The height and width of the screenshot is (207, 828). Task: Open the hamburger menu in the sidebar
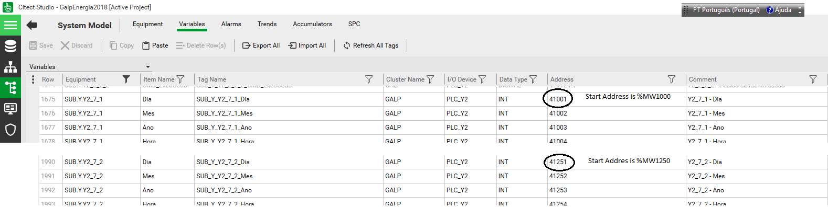10,25
